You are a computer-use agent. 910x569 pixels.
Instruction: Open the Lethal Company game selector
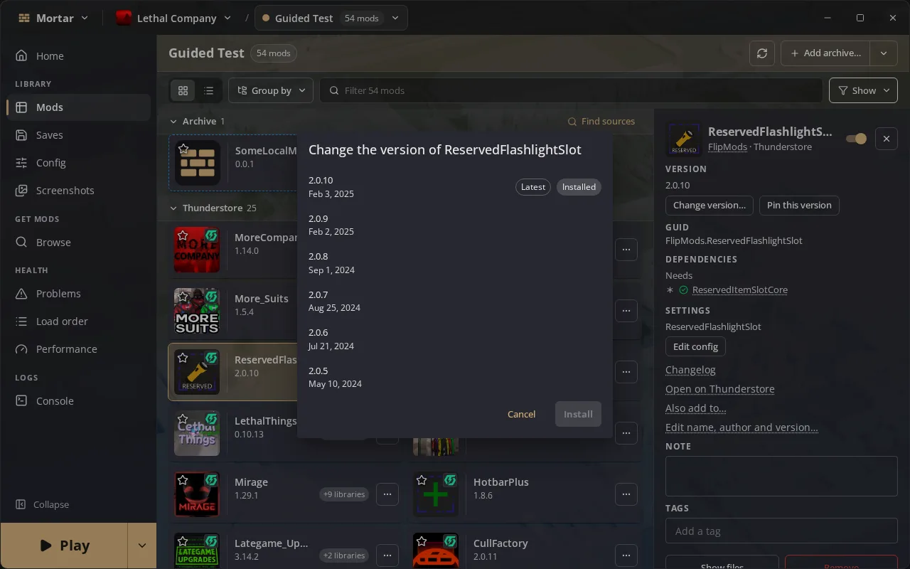[174, 18]
